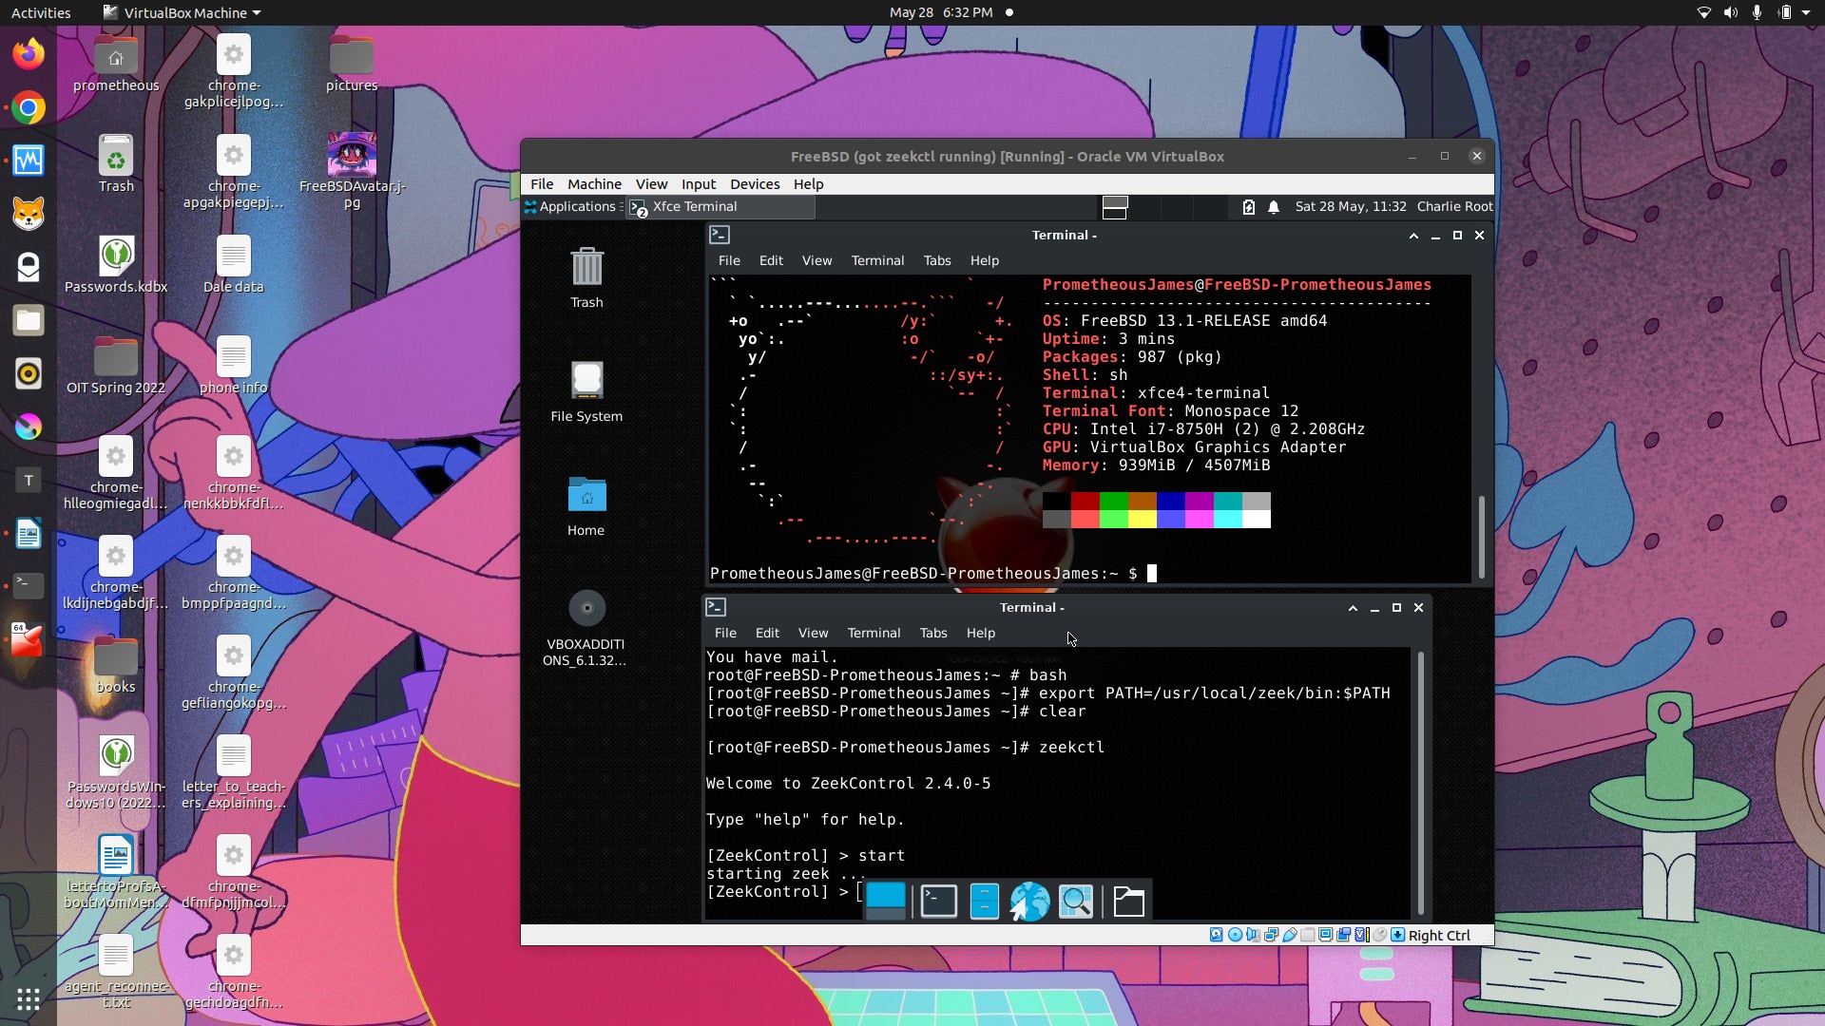Launch Rhythmbox speaker icon in dock
This screenshot has width=1825, height=1026.
click(x=29, y=373)
